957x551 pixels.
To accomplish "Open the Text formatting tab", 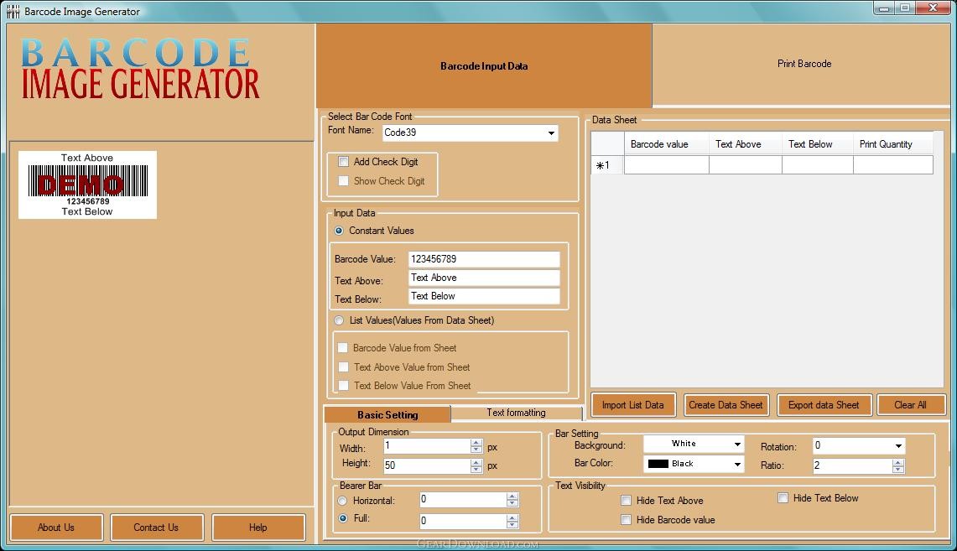I will pos(516,413).
